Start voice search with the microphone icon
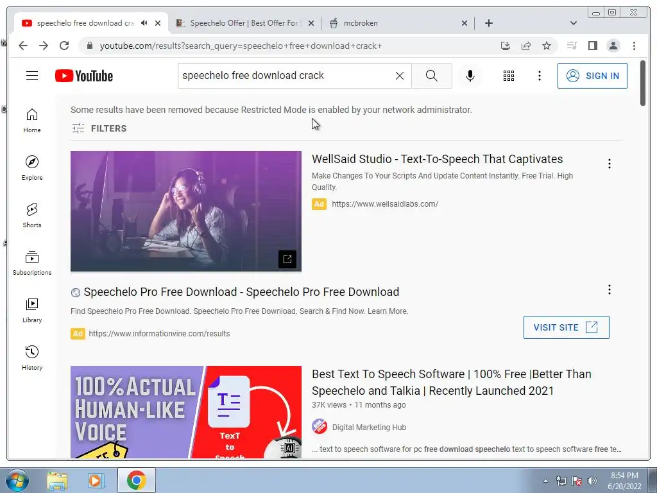This screenshot has height=493, width=657. pos(470,76)
